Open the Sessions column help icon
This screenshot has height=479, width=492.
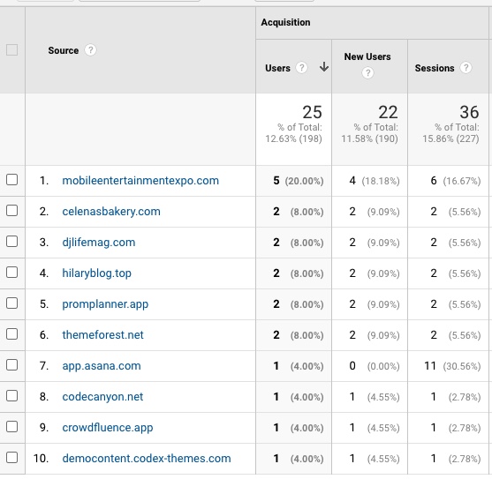coord(466,68)
